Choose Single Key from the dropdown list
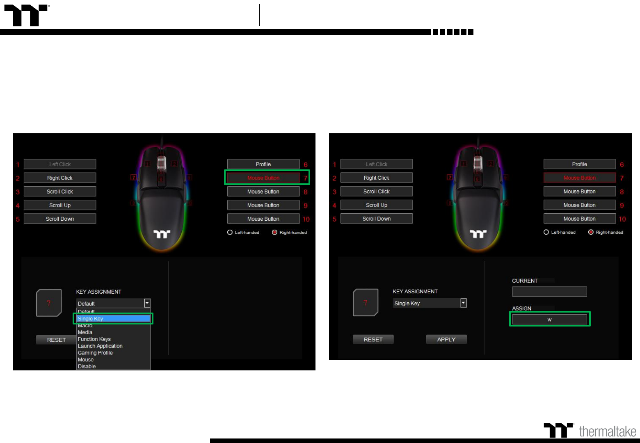Image resolution: width=640 pixels, height=443 pixels. [113, 319]
